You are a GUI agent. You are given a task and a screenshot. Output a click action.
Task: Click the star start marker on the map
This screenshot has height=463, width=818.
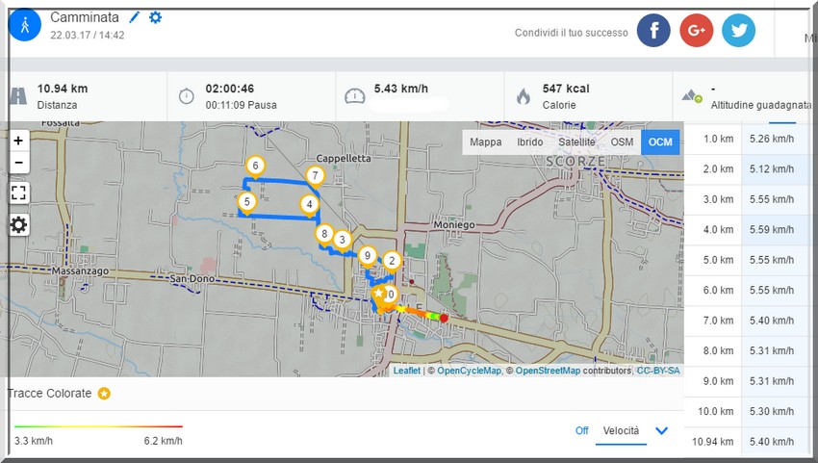pyautogui.click(x=379, y=295)
